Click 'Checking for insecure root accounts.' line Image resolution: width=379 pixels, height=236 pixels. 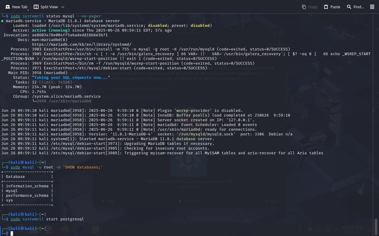click(x=105, y=148)
